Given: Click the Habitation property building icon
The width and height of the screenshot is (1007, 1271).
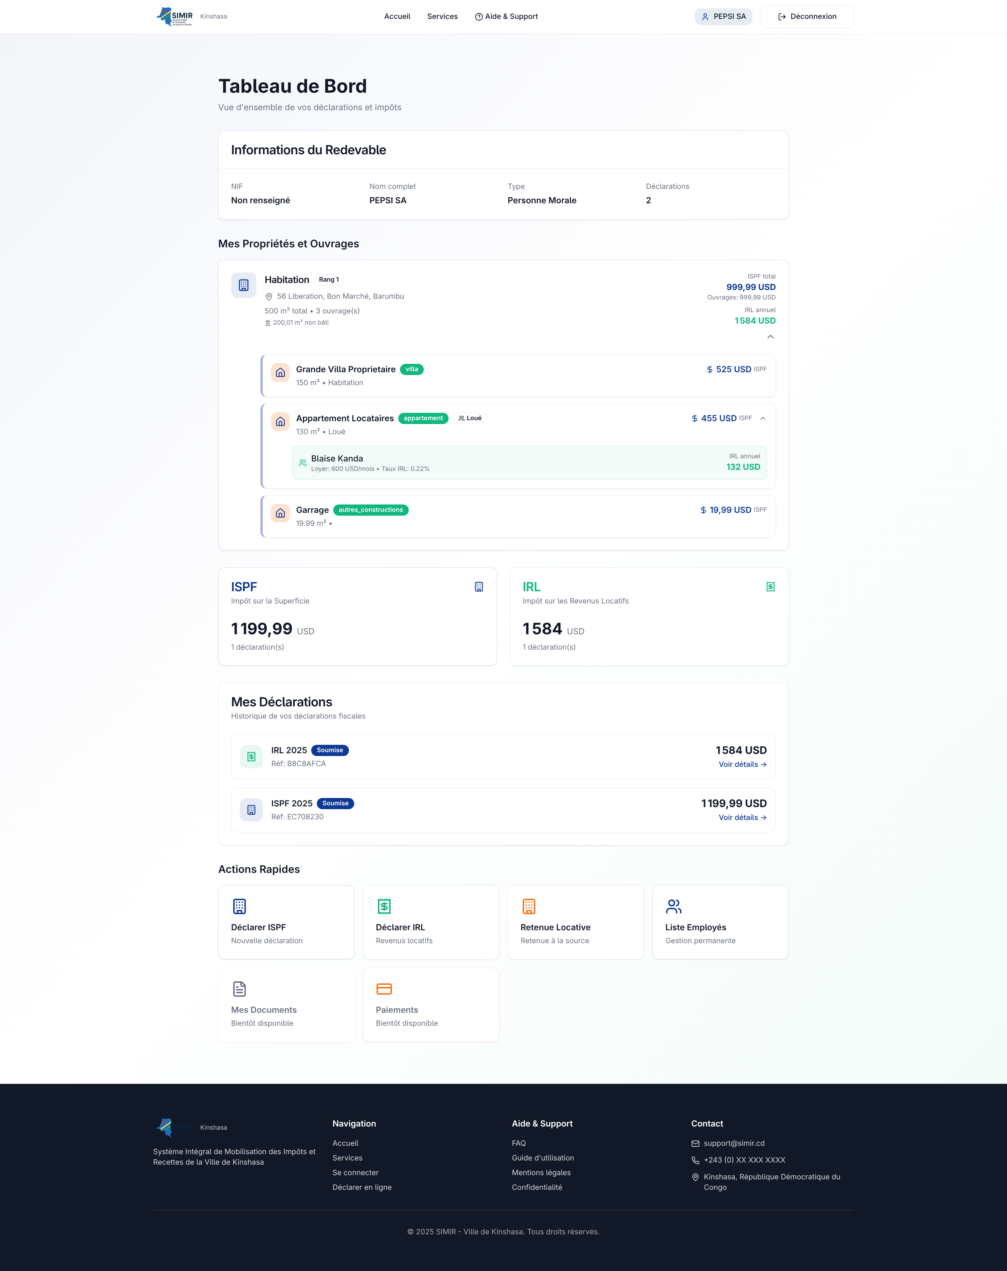Looking at the screenshot, I should (x=243, y=285).
